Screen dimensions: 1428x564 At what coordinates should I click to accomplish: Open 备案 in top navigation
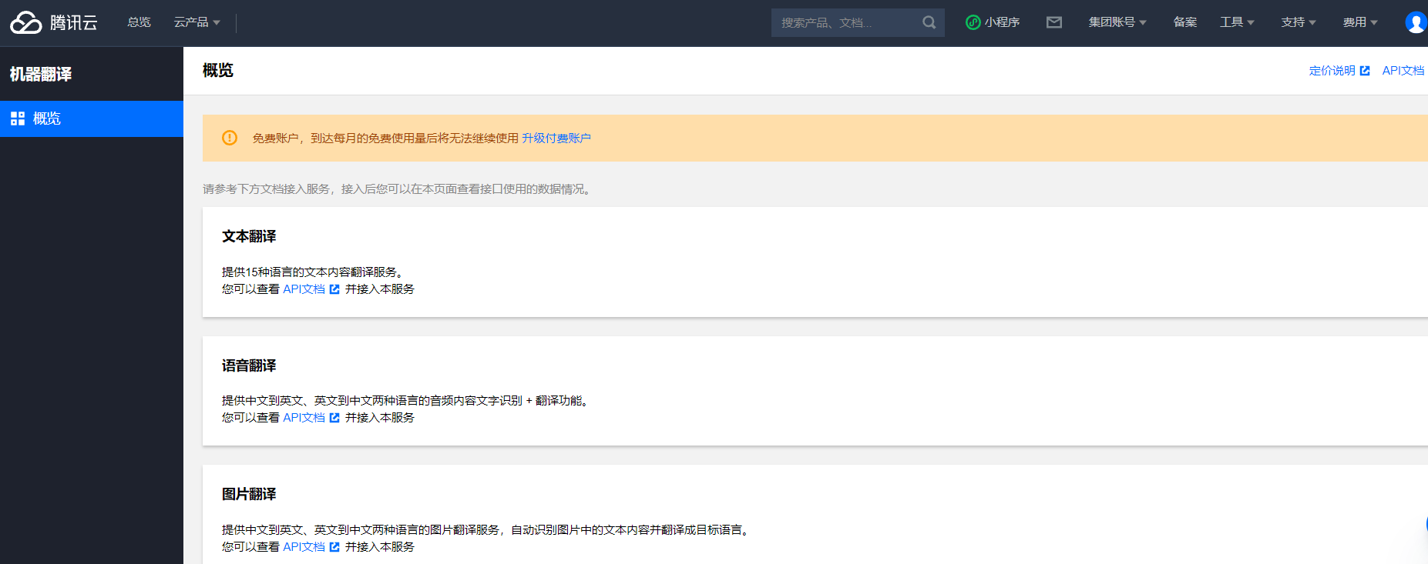pyautogui.click(x=1184, y=22)
